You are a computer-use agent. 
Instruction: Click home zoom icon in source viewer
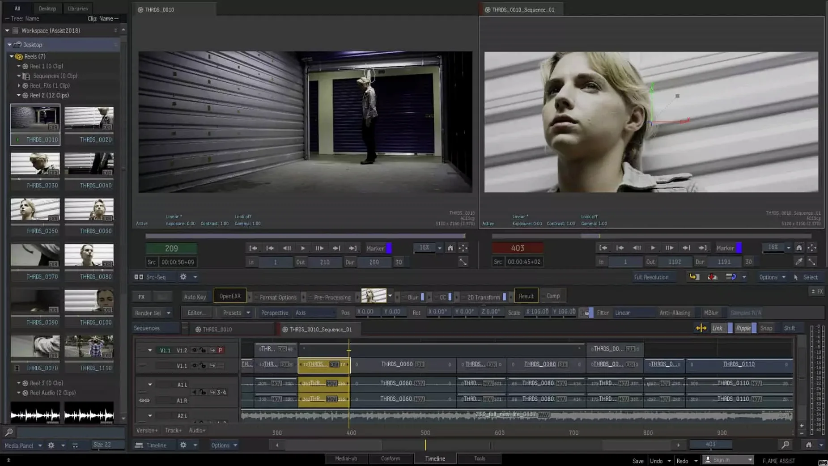click(450, 248)
